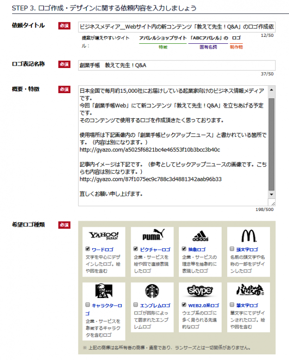Click the ピクチャーロゴ label link

tap(155, 250)
